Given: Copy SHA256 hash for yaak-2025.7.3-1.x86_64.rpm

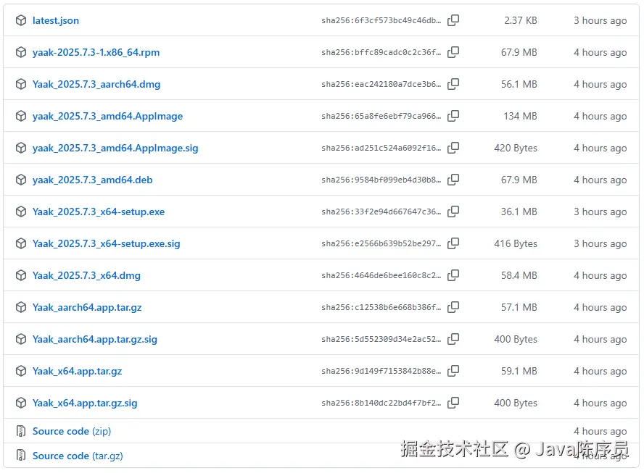Looking at the screenshot, I should point(453,52).
